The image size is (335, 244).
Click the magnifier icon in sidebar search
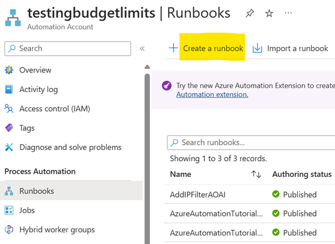12,48
